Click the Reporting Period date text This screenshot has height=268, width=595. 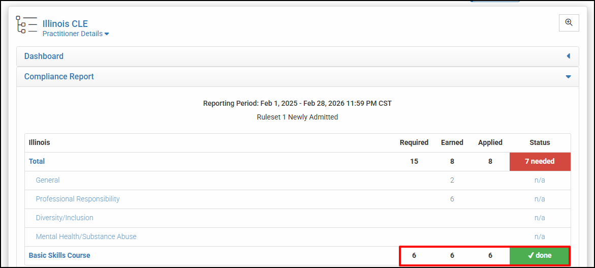coord(298,104)
